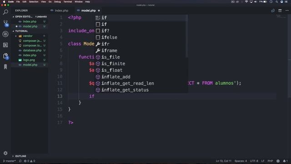
Task: Open the Help menu
Action: (88, 2)
